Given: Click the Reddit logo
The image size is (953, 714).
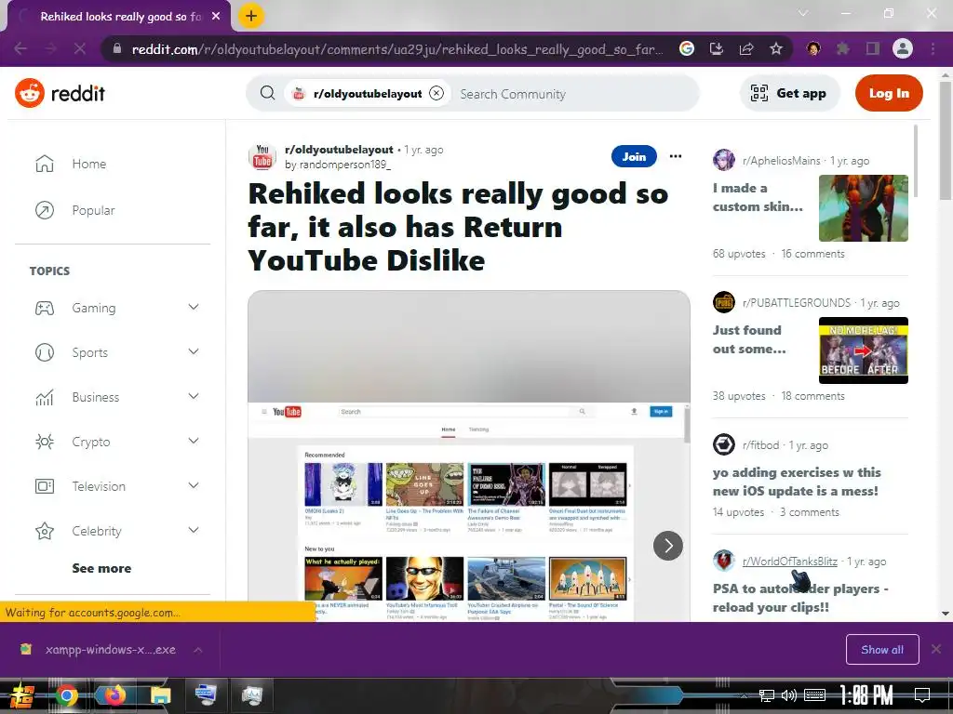Looking at the screenshot, I should (x=60, y=93).
